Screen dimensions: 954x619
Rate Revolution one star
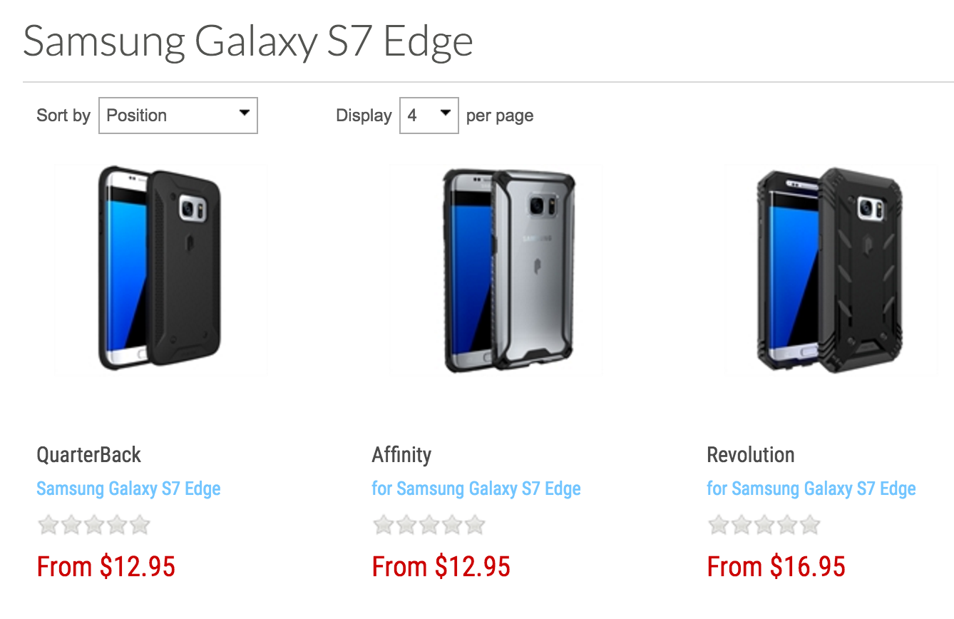click(718, 526)
